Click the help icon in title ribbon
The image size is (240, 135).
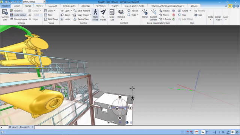[x=238, y=6]
